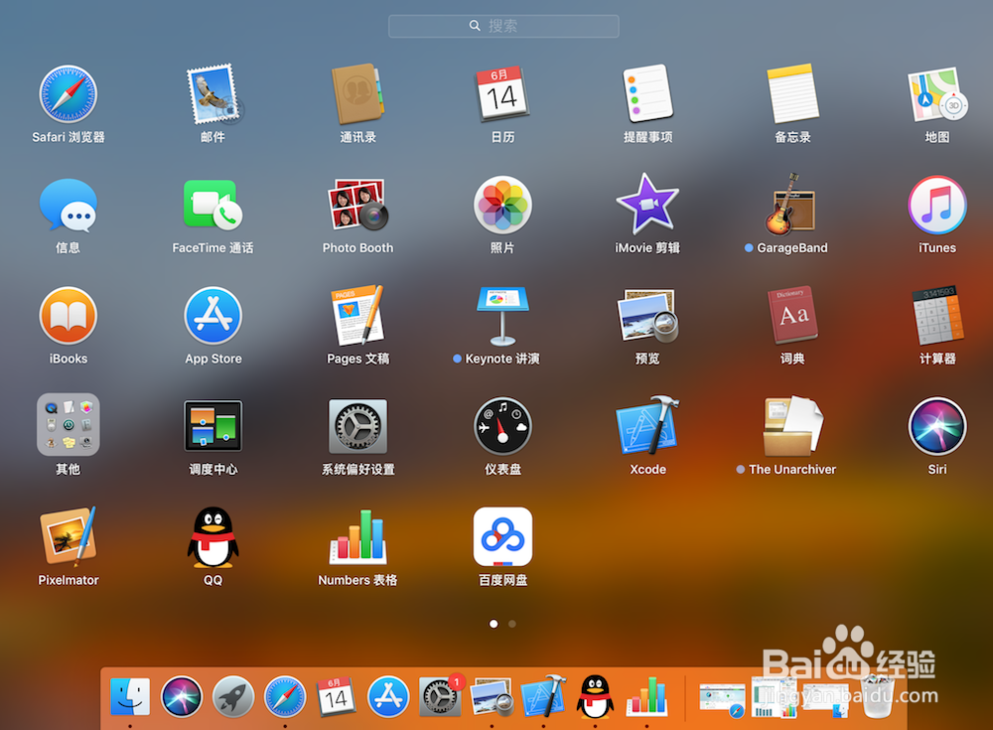Launch 调度中心 Mission Control

213,425
